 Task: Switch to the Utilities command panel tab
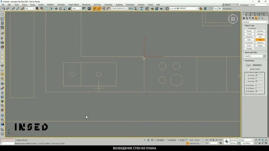(266, 14)
